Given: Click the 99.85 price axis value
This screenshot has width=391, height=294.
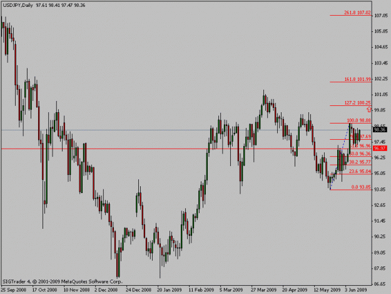Looking at the screenshot, I should pos(381,110).
